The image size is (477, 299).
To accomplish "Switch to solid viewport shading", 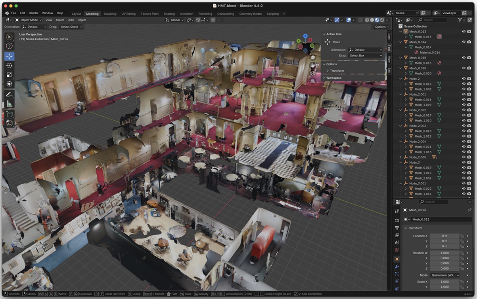I will tap(372, 20).
